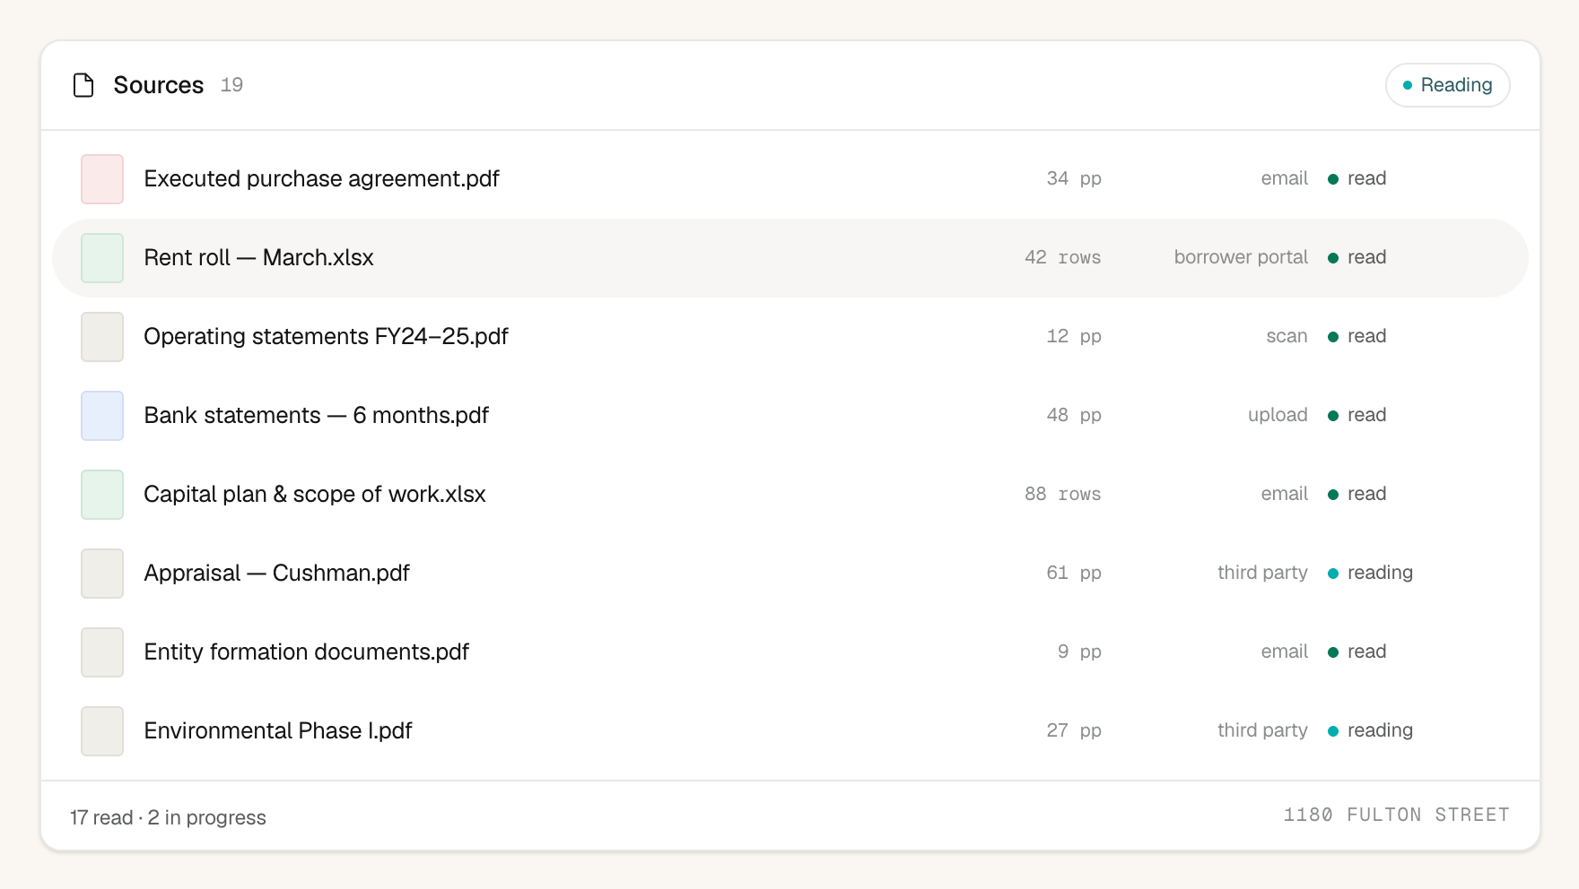Viewport: 1579px width, 889px height.
Task: Click the 1180 Fulton Street footer label
Action: tap(1396, 815)
